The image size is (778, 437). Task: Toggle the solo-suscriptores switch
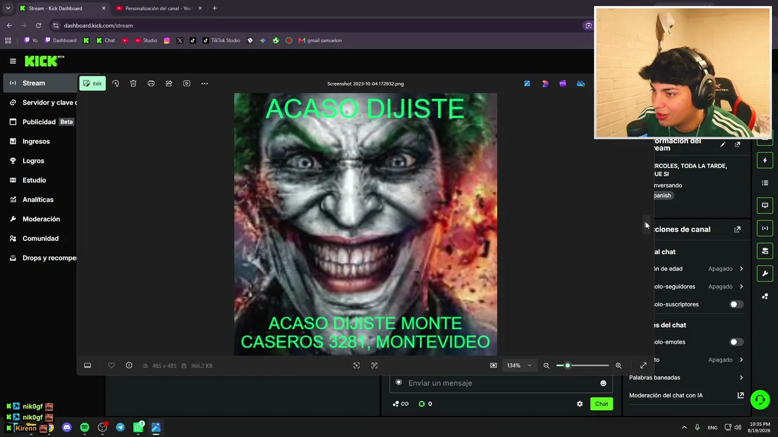point(736,304)
